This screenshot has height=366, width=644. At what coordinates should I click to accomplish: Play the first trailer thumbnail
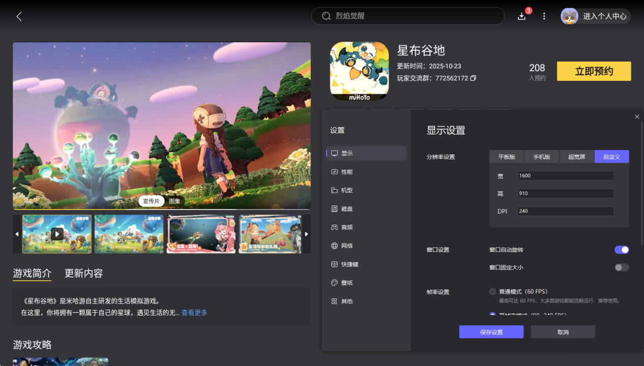(57, 234)
